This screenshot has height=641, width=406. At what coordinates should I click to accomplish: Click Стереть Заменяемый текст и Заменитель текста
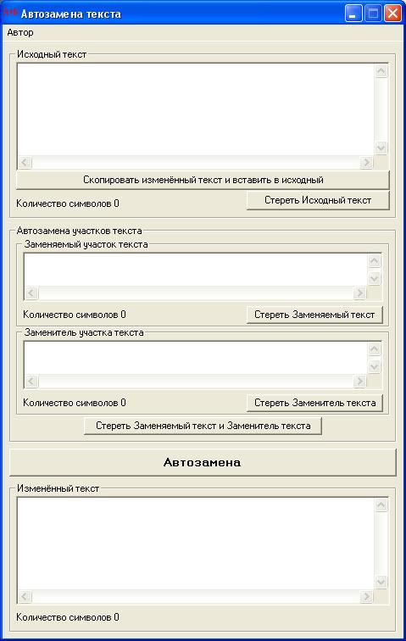203,426
